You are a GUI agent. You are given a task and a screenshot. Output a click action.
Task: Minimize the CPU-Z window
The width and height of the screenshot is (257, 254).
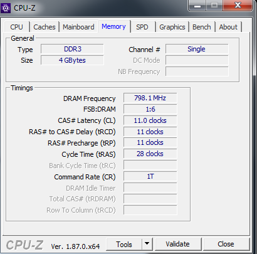197,6
